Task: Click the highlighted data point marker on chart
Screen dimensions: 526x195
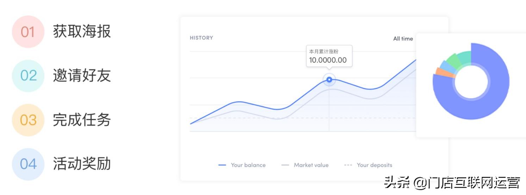Action: (x=329, y=80)
